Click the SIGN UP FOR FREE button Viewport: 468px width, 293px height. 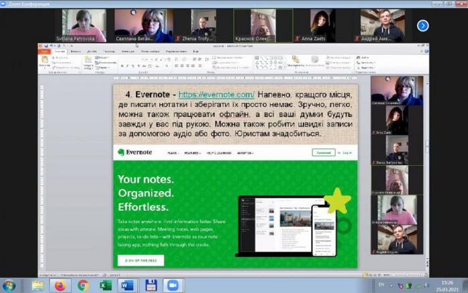pyautogui.click(x=140, y=260)
